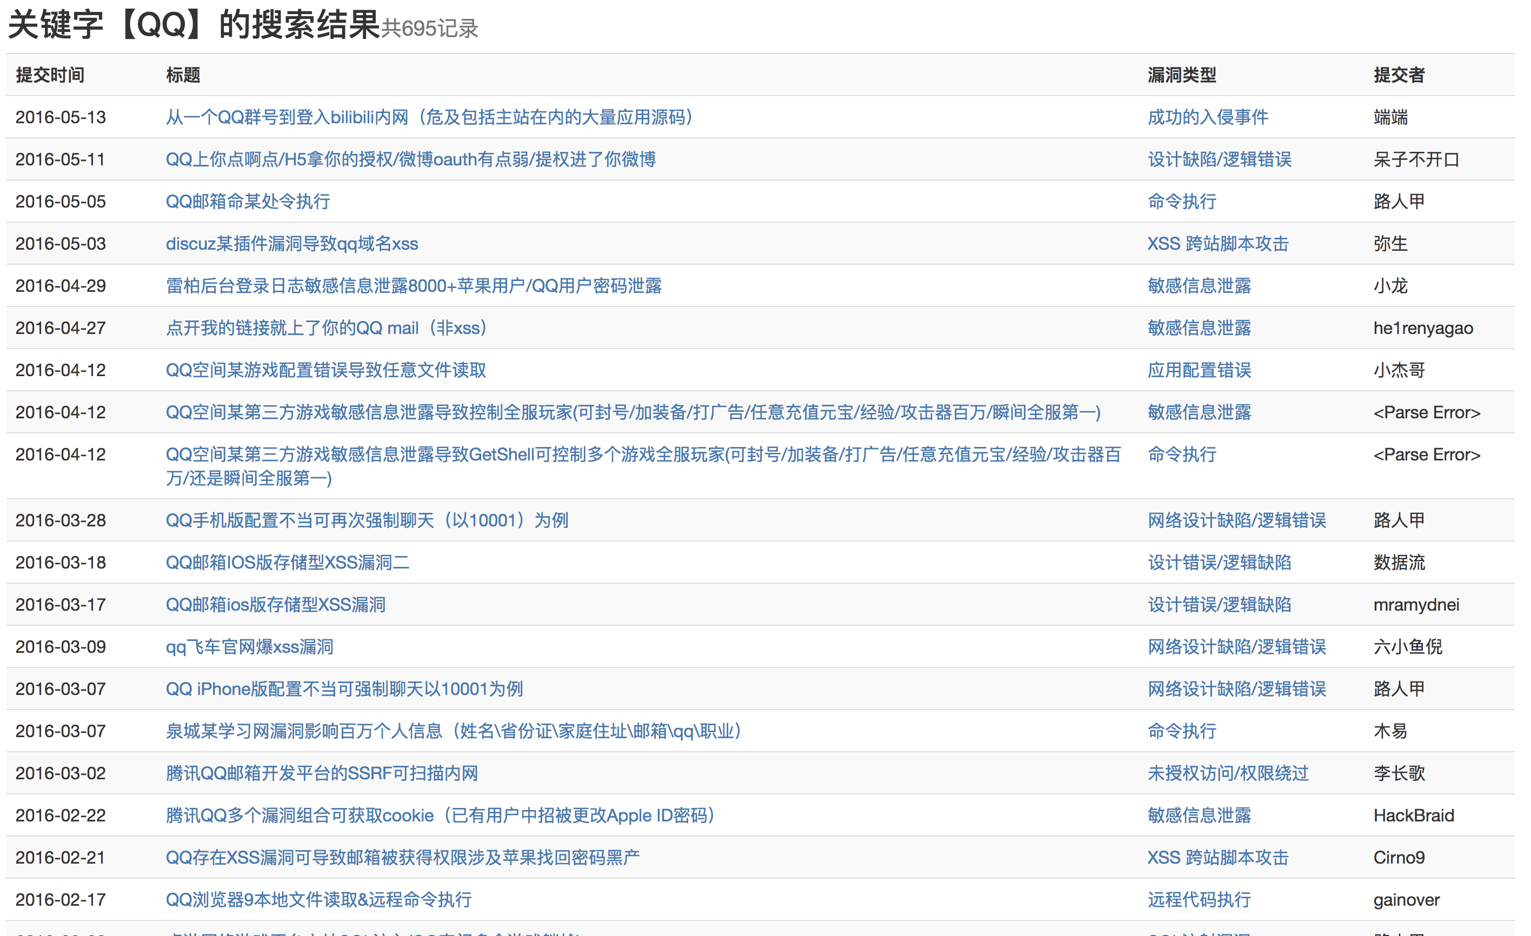Open the QQ mail（非xss）report link
Viewport: 1531px width, 936px height.
coord(325,328)
